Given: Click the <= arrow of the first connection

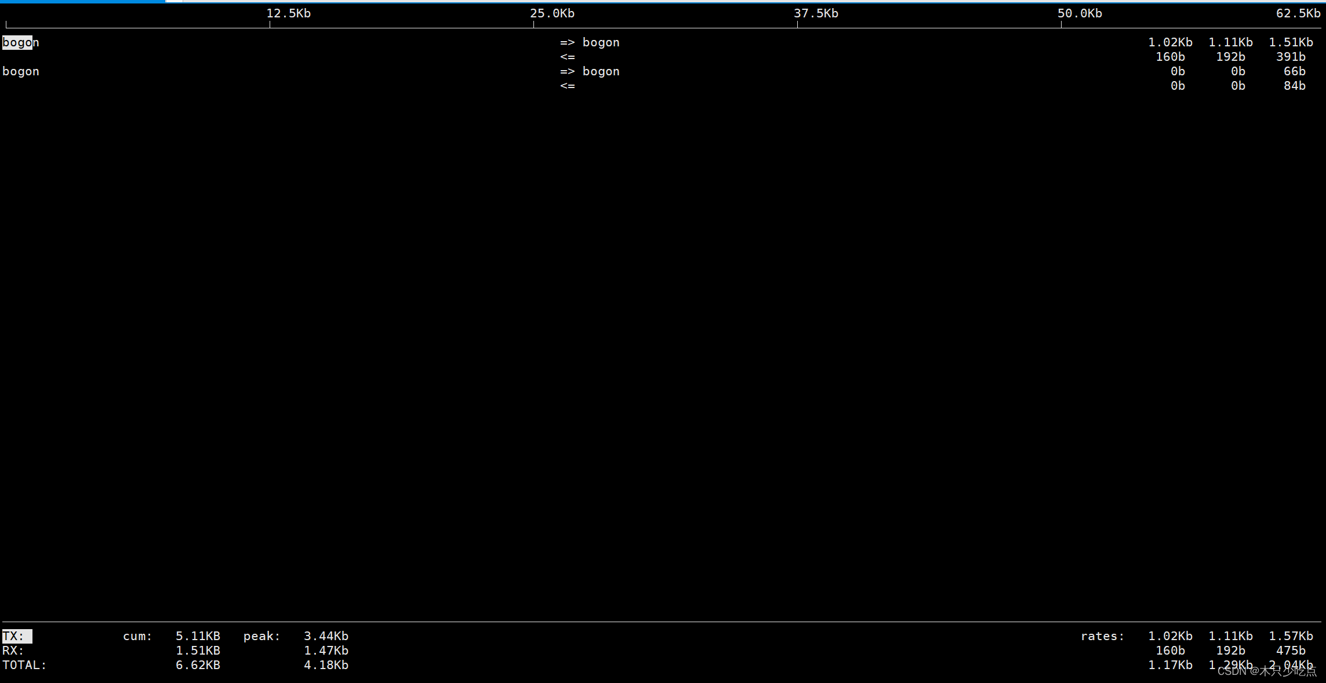Looking at the screenshot, I should tap(566, 56).
